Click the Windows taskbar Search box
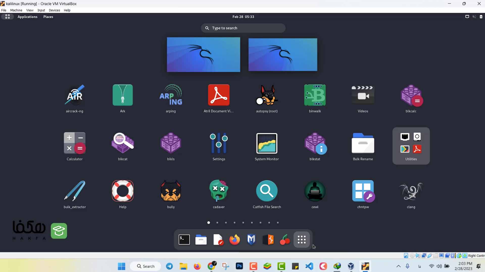The width and height of the screenshot is (485, 272). (145, 266)
